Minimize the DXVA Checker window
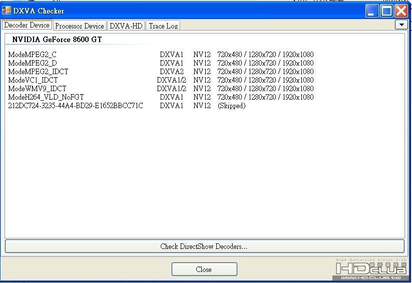This screenshot has width=412, height=283. pos(372,11)
